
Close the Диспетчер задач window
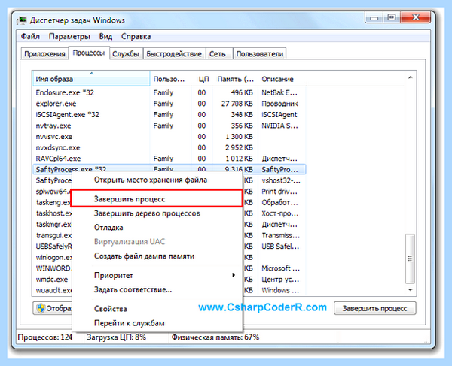pos(415,17)
